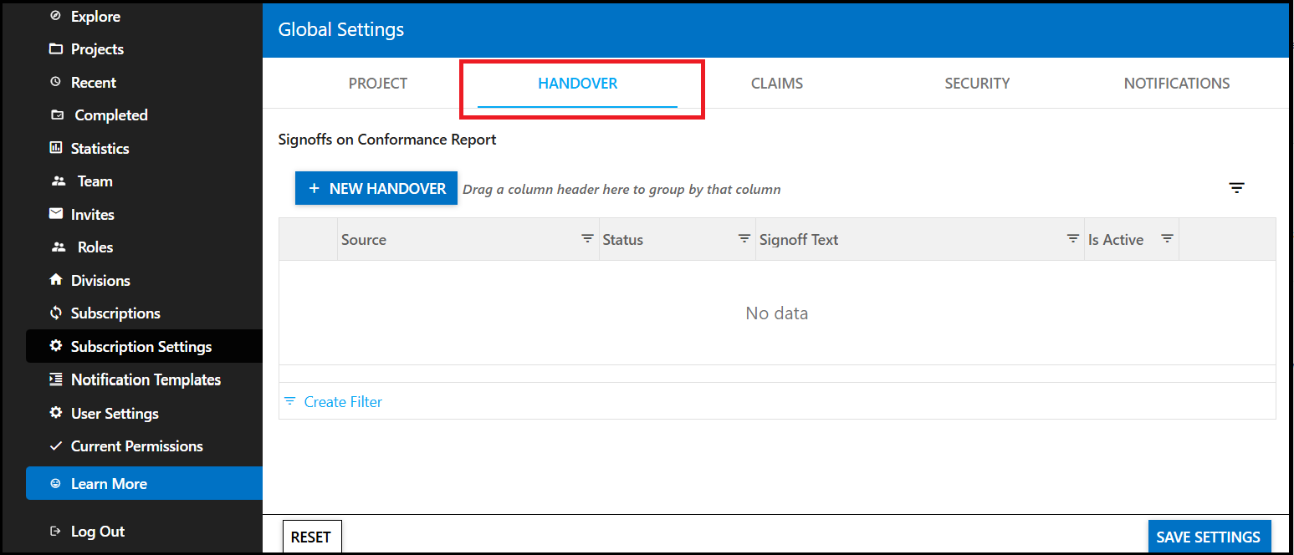Viewport: 1294px width, 555px height.
Task: Click the Statistics chart icon
Action: 56,148
